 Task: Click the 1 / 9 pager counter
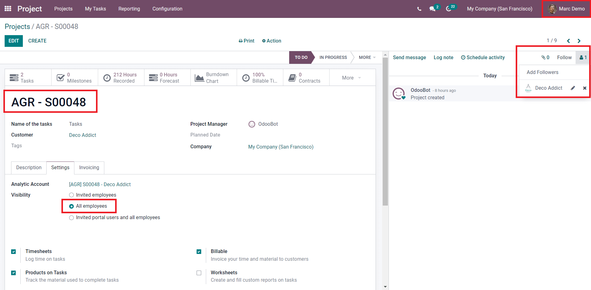(552, 41)
